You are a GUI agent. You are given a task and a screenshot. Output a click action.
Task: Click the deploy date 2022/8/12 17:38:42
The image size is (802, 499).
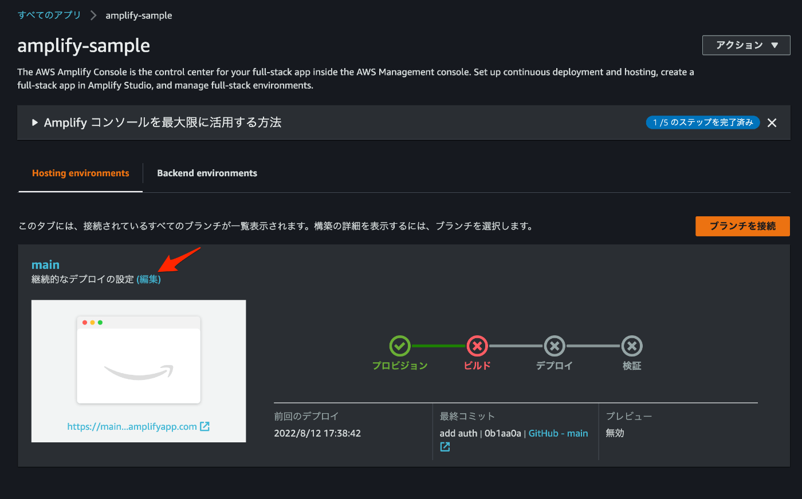[317, 433]
